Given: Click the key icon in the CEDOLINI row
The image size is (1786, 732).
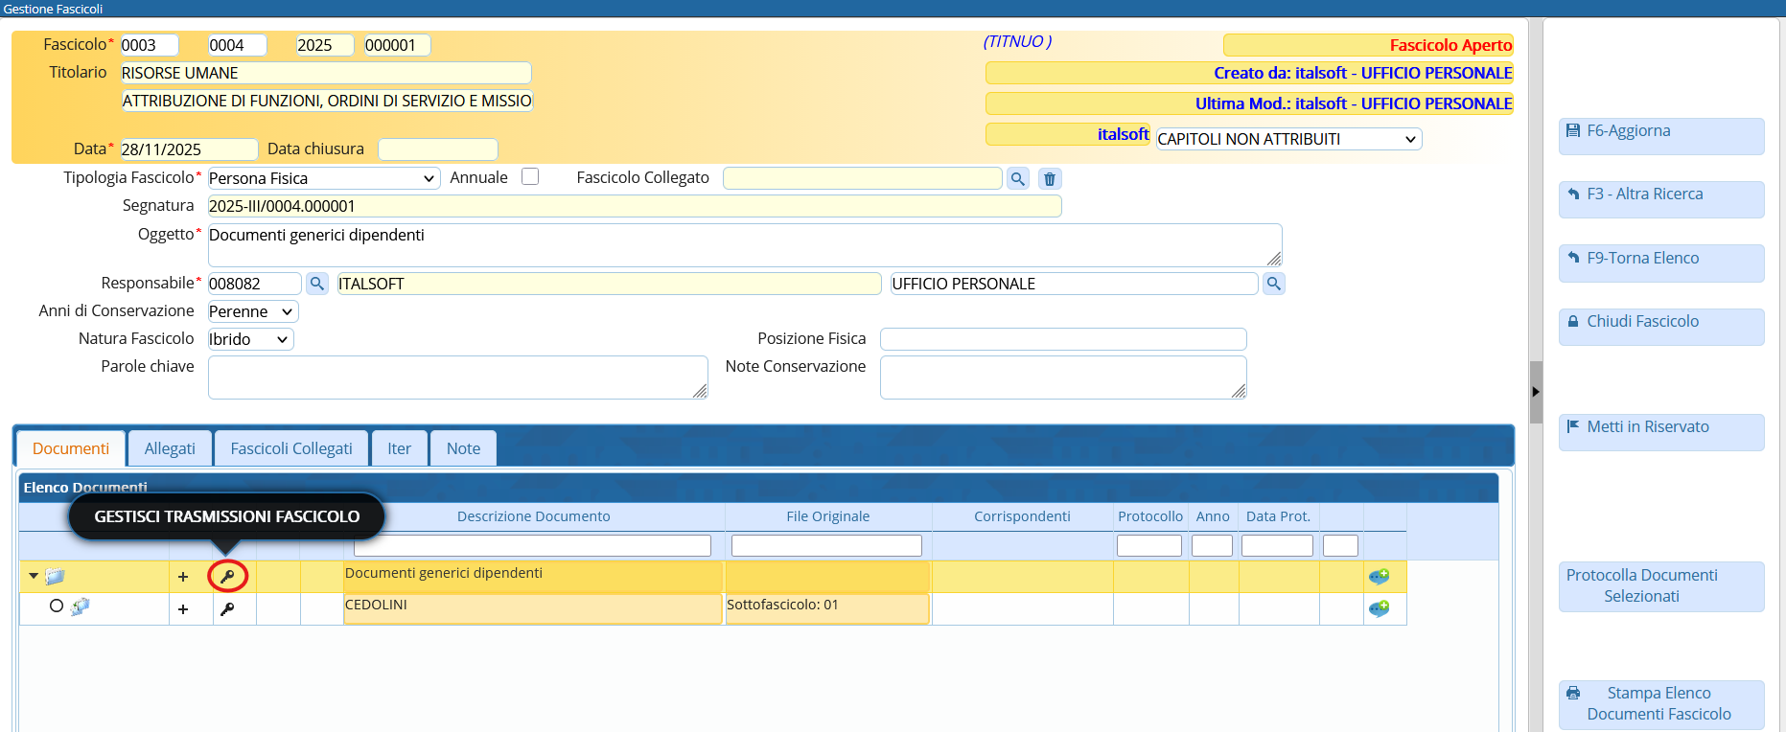Looking at the screenshot, I should [227, 609].
